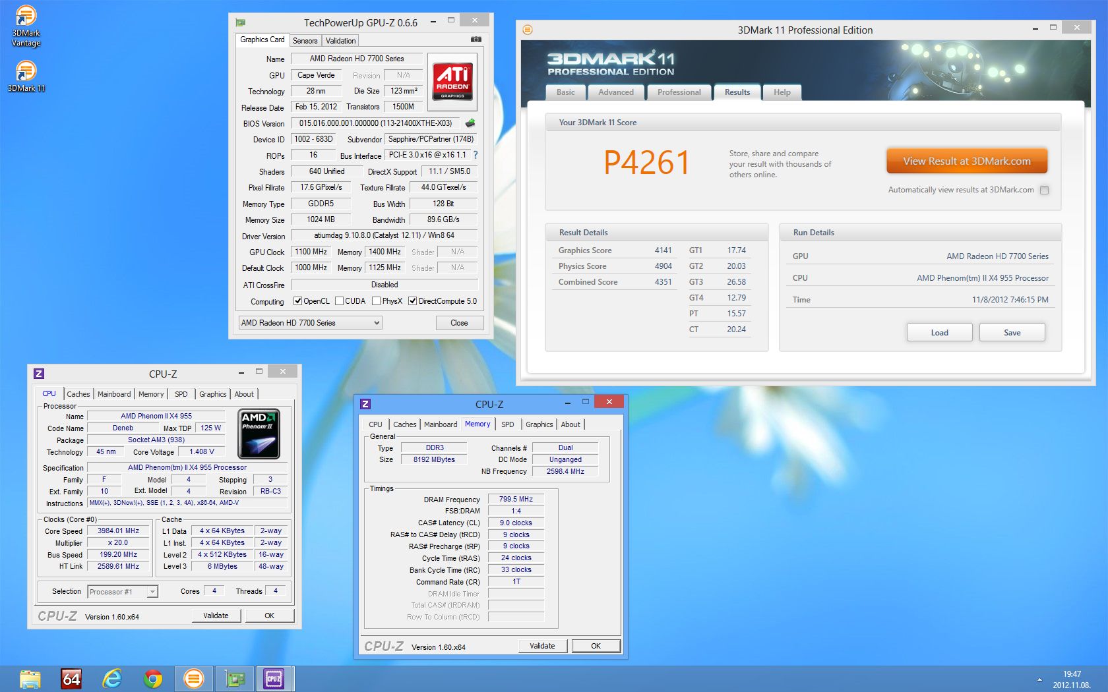Open Caches tab in the CPU-Z processor window

[x=78, y=394]
